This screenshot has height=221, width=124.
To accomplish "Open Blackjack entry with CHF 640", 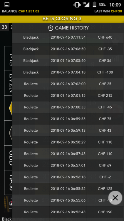I will [x=68, y=37].
